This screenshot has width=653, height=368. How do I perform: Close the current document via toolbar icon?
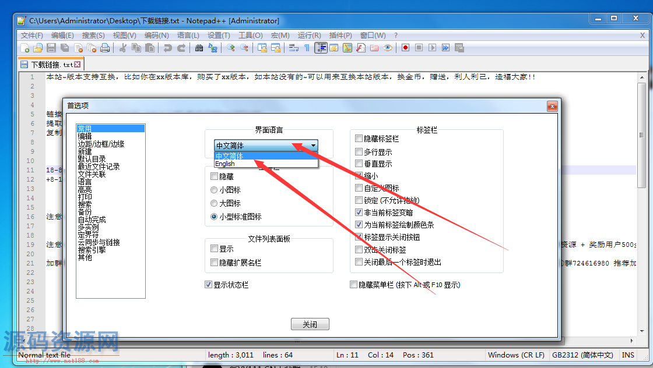78,48
